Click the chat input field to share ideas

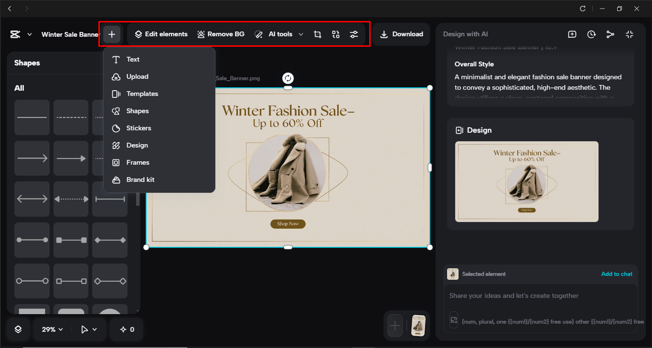pyautogui.click(x=540, y=295)
